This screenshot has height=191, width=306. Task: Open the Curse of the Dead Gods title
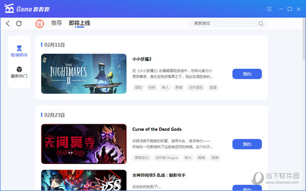point(157,129)
